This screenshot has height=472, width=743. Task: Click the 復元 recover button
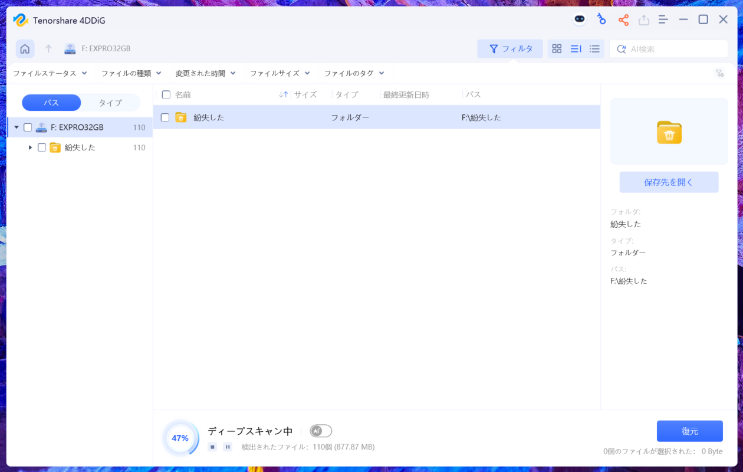pos(689,431)
